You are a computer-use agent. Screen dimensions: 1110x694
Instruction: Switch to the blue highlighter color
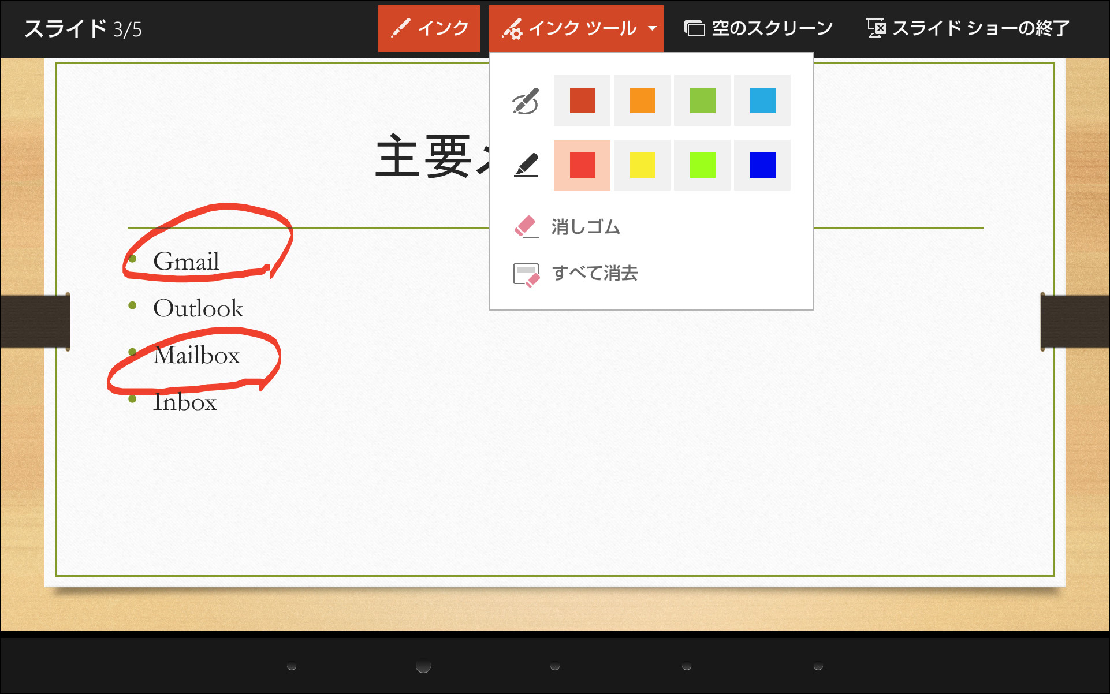pyautogui.click(x=762, y=165)
